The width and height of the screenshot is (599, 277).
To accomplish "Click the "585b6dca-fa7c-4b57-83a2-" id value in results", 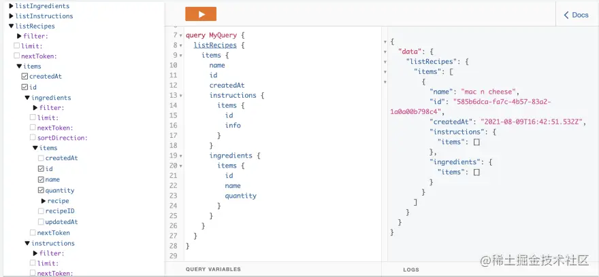I will point(502,102).
